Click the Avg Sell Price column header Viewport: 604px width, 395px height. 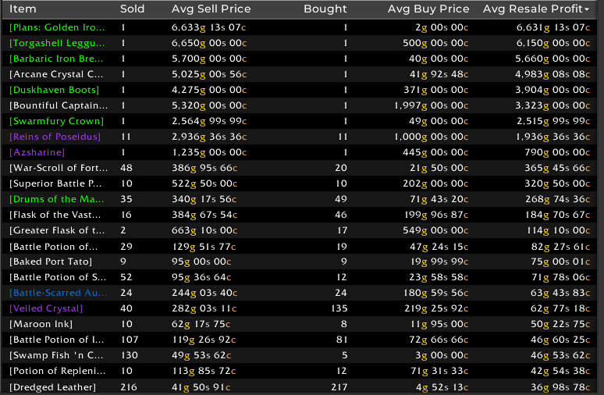click(x=211, y=9)
